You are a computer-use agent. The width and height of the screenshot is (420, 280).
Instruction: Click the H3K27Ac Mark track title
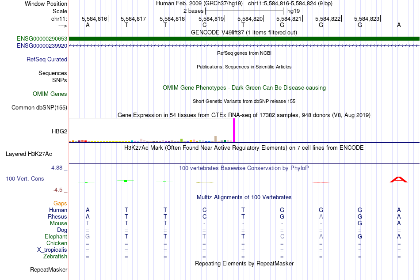[244, 148]
